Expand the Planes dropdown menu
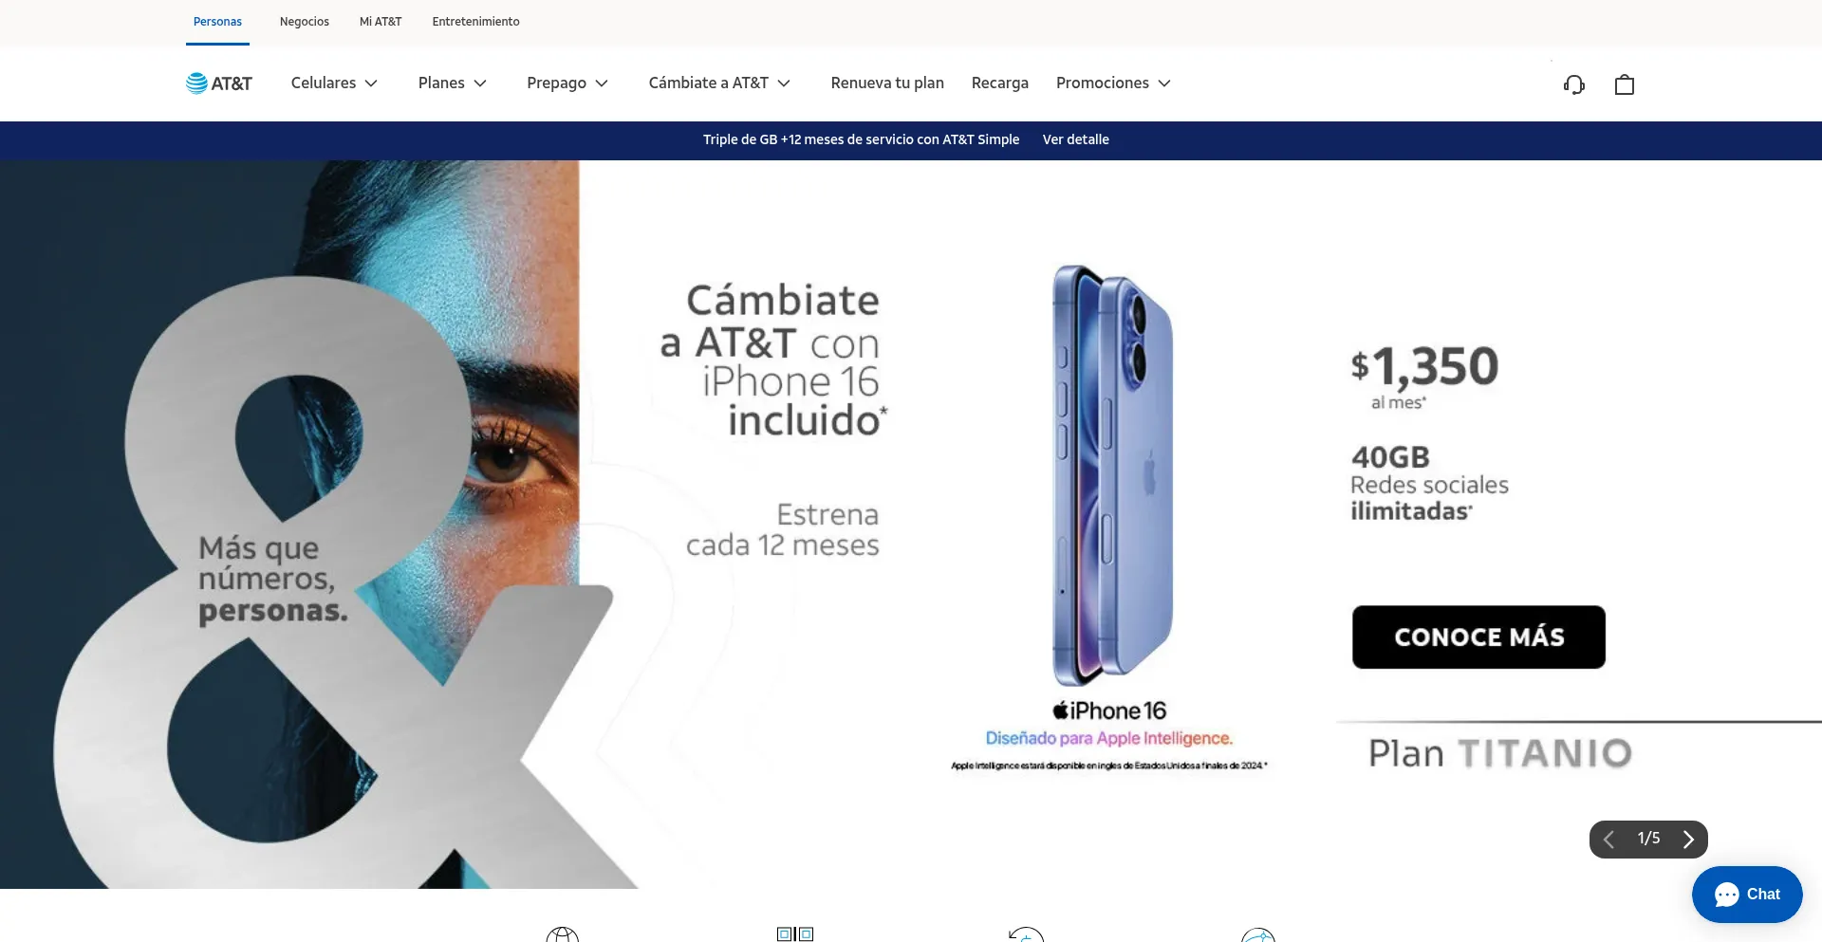Viewport: 1822px width, 942px height. (x=453, y=83)
